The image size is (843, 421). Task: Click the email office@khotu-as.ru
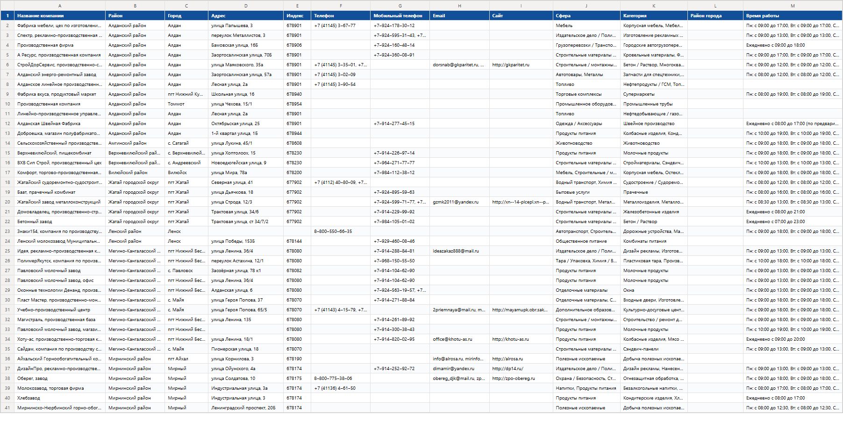[x=452, y=339]
